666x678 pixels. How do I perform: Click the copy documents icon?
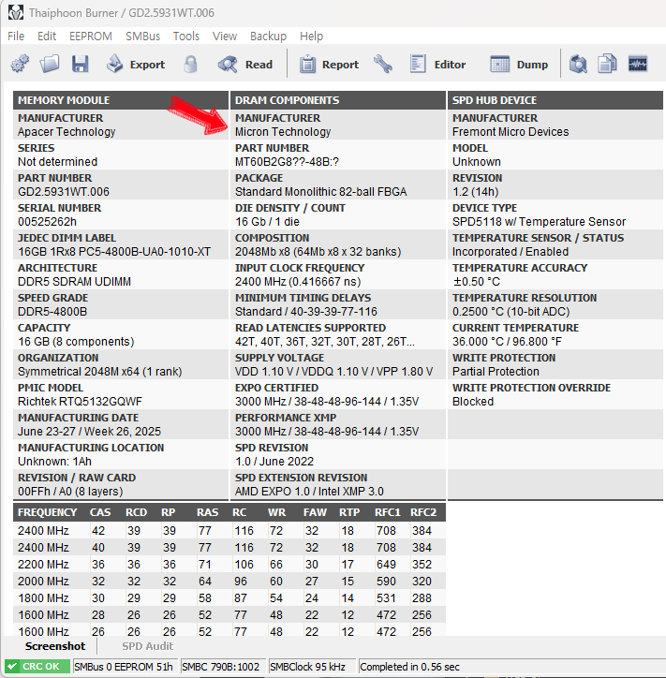(607, 64)
